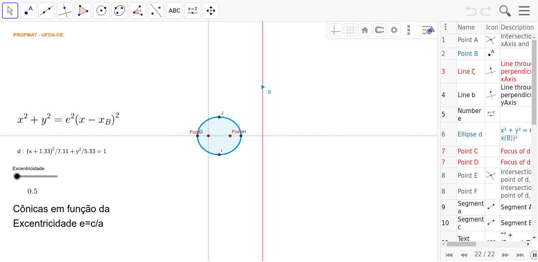The width and height of the screenshot is (538, 262).
Task: Select Point F row in protocol
Action: (486, 191)
